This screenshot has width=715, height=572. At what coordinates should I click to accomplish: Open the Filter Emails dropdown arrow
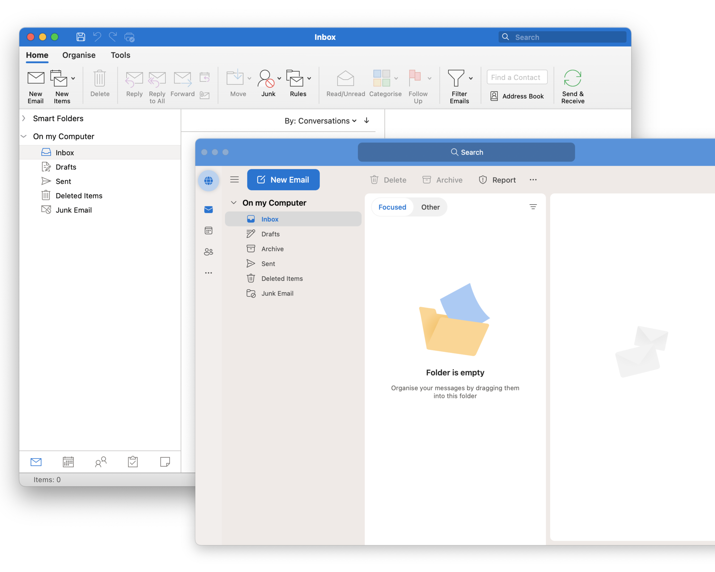tap(471, 79)
